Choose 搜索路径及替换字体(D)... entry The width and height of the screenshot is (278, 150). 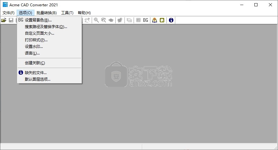[49, 27]
